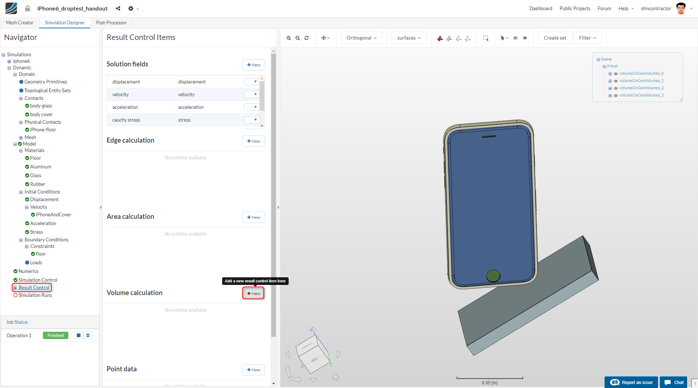Hide volumeOnGeoVolumes_0 using its eye icon
698x388 pixels.
(616, 74)
